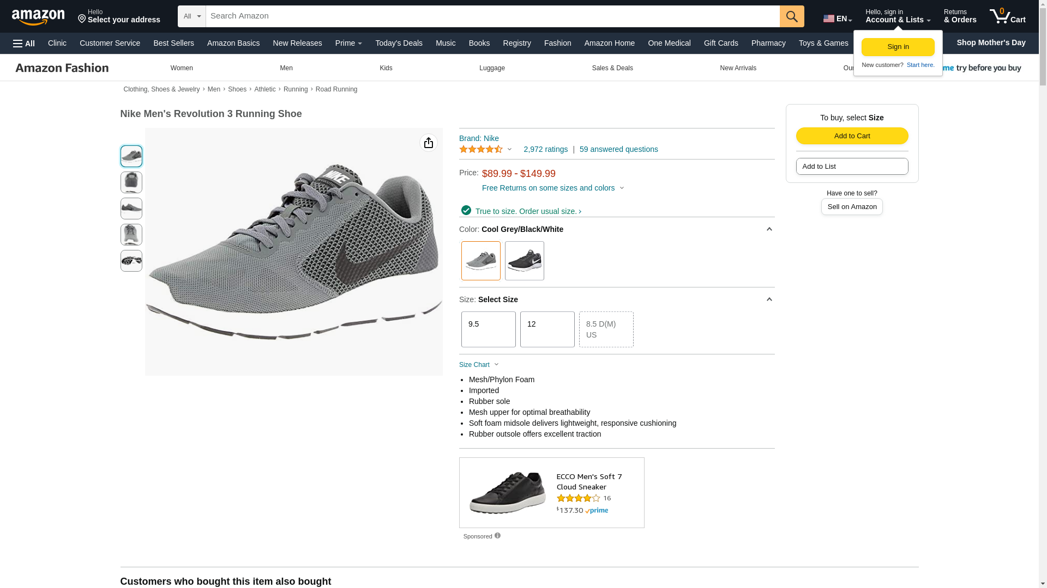This screenshot has height=588, width=1047.
Task: Select size 9.5
Action: point(488,329)
